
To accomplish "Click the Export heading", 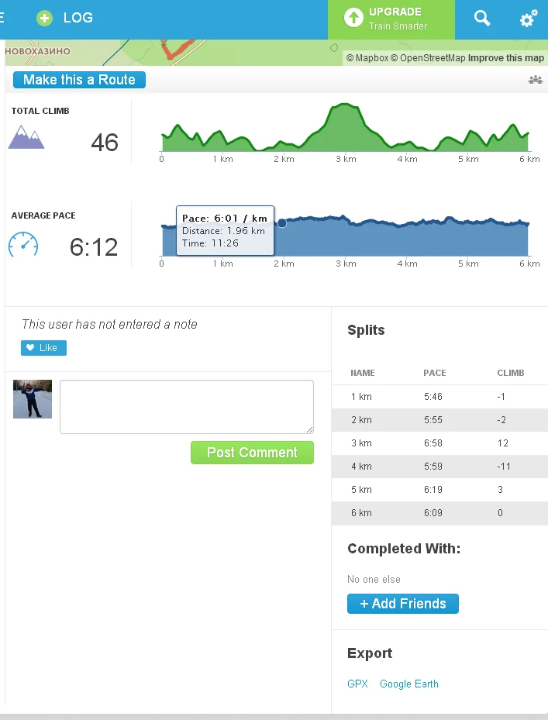I will click(370, 653).
